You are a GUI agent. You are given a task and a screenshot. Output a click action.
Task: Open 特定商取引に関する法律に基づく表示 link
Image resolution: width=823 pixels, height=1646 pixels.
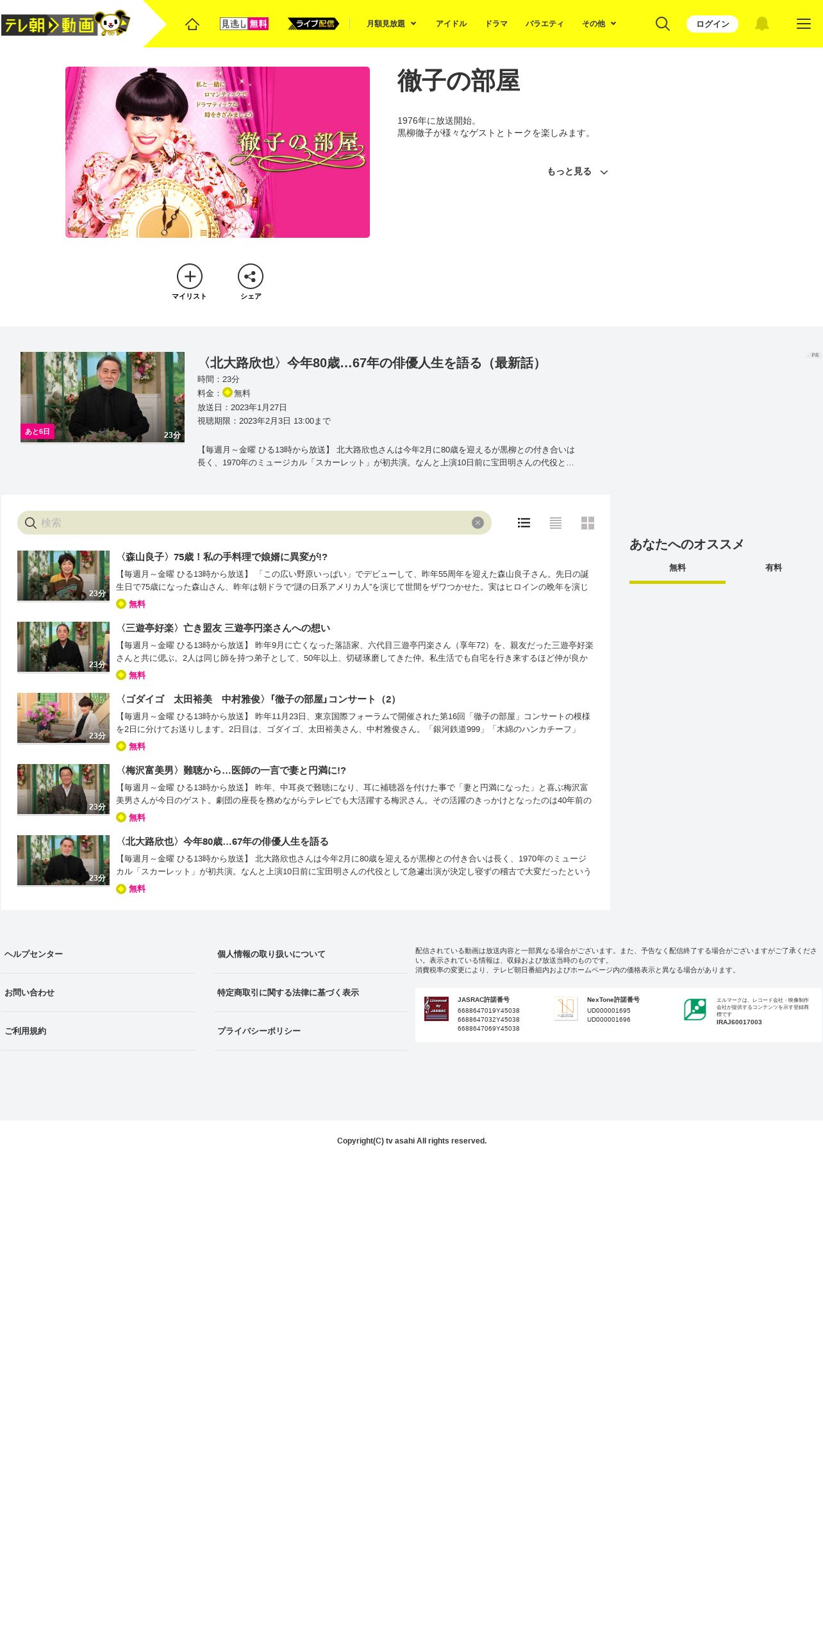(288, 993)
